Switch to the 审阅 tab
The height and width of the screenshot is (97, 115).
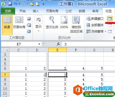coord(95,11)
